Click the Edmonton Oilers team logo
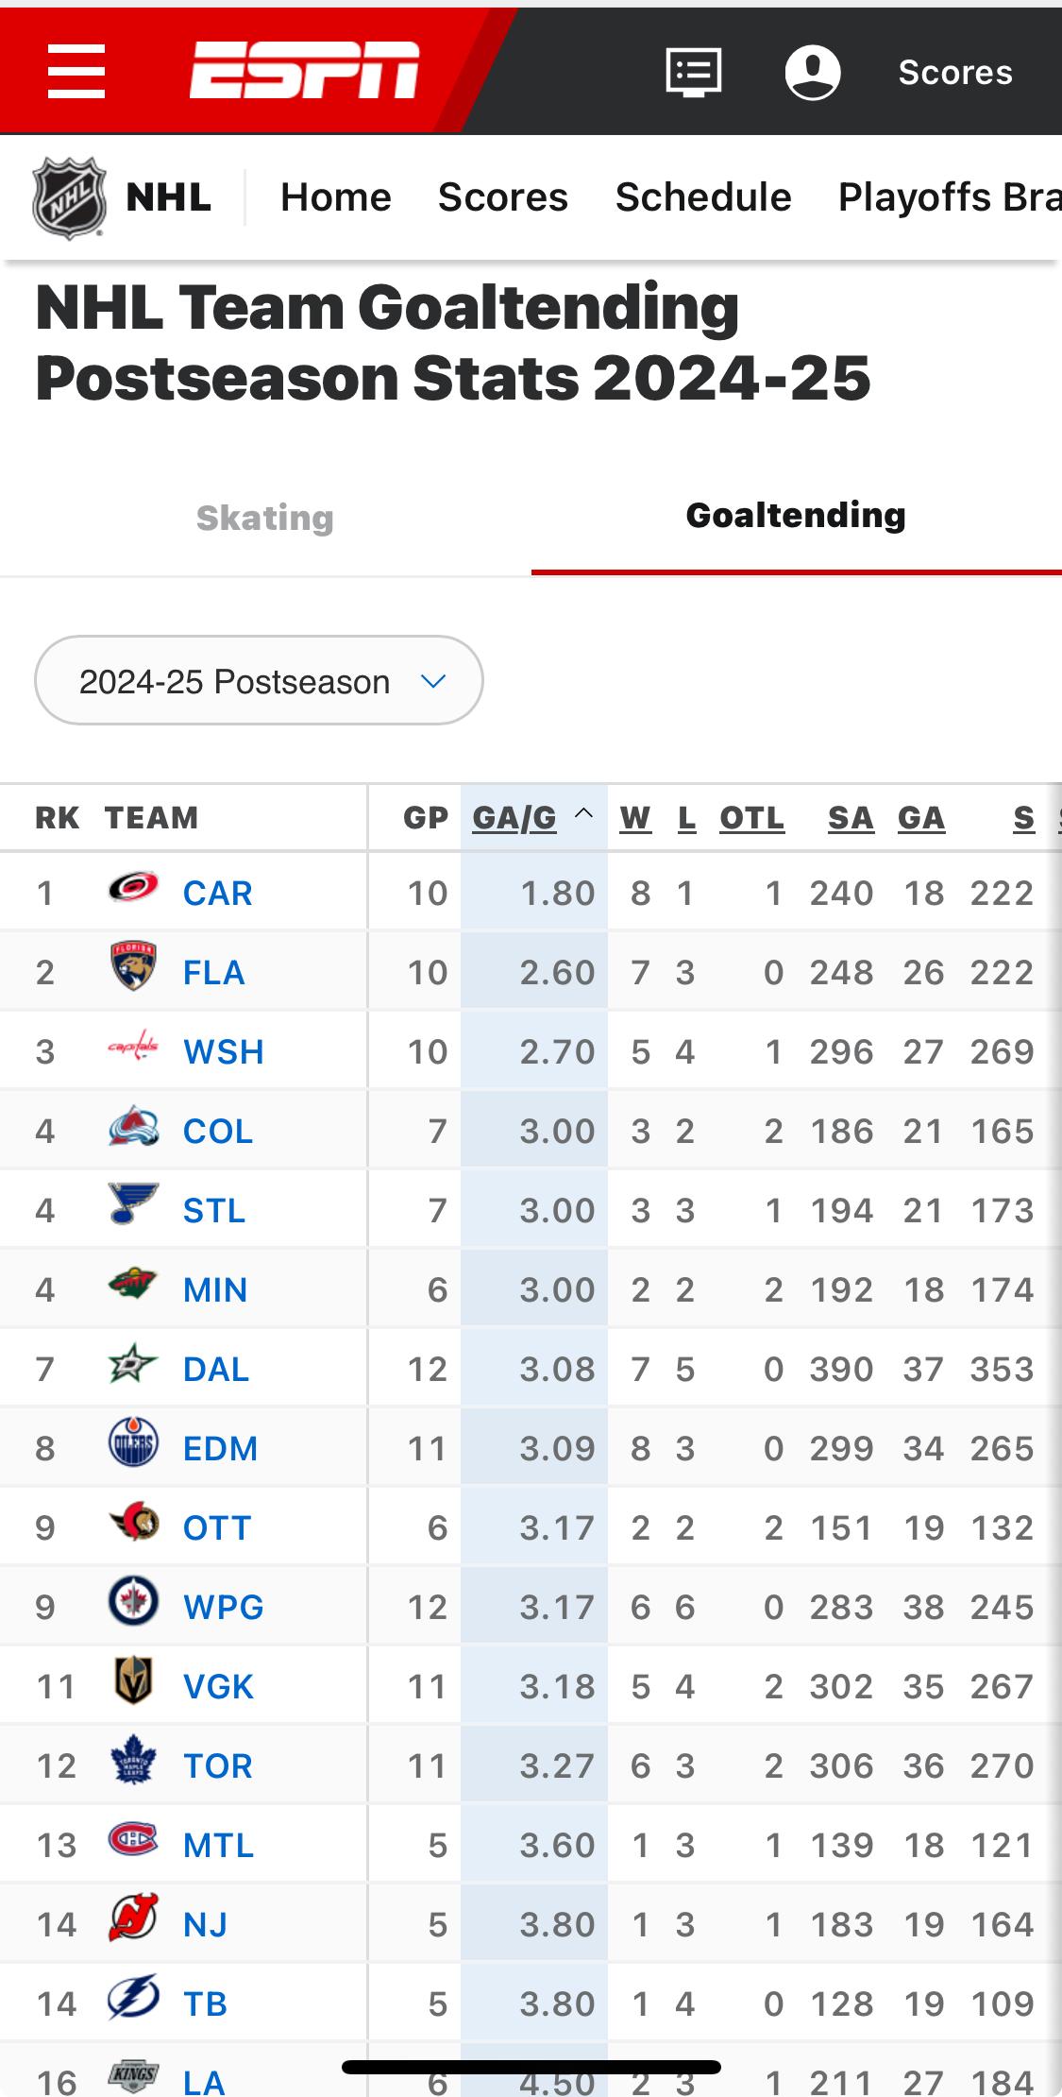 click(x=133, y=1444)
